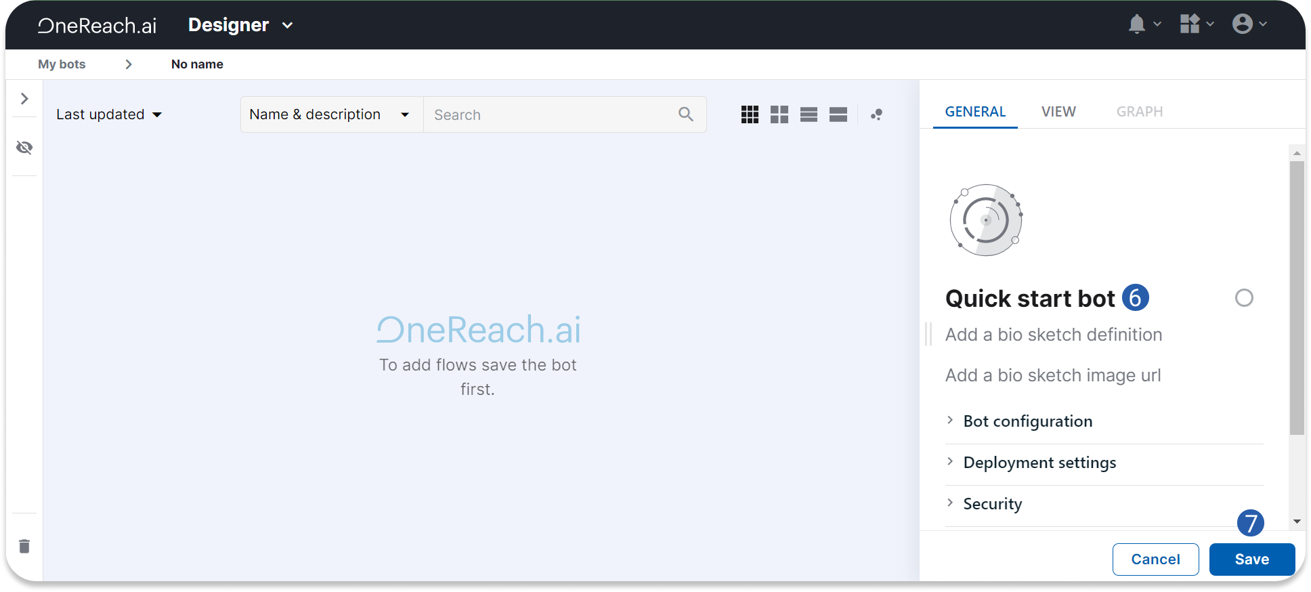The height and width of the screenshot is (592, 1311).
Task: Open the user account menu
Action: tap(1248, 24)
